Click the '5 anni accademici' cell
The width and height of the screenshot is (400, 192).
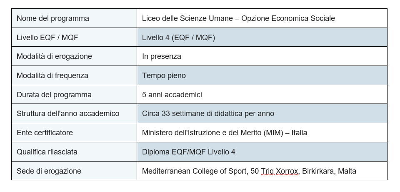click(262, 94)
